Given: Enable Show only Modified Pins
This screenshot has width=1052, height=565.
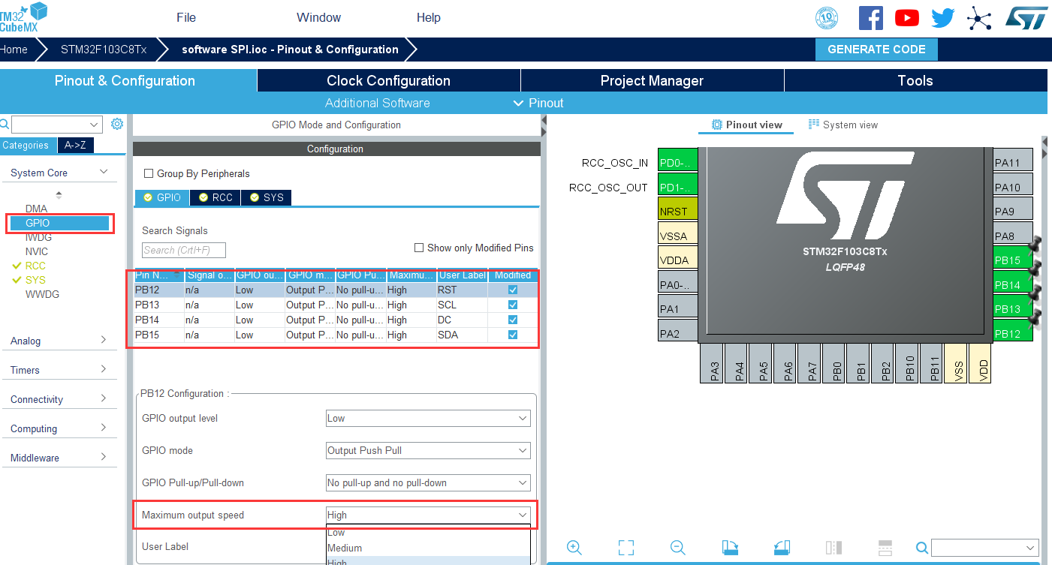Looking at the screenshot, I should point(419,248).
